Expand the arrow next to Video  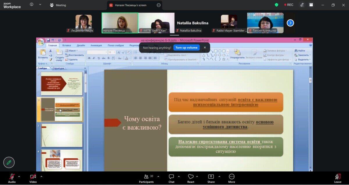pos(41,176)
